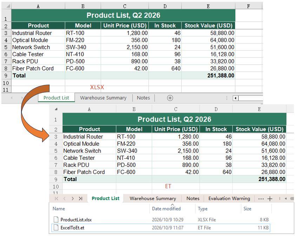Sort files by Name column header
This screenshot has width=296, height=236.
coord(59,209)
